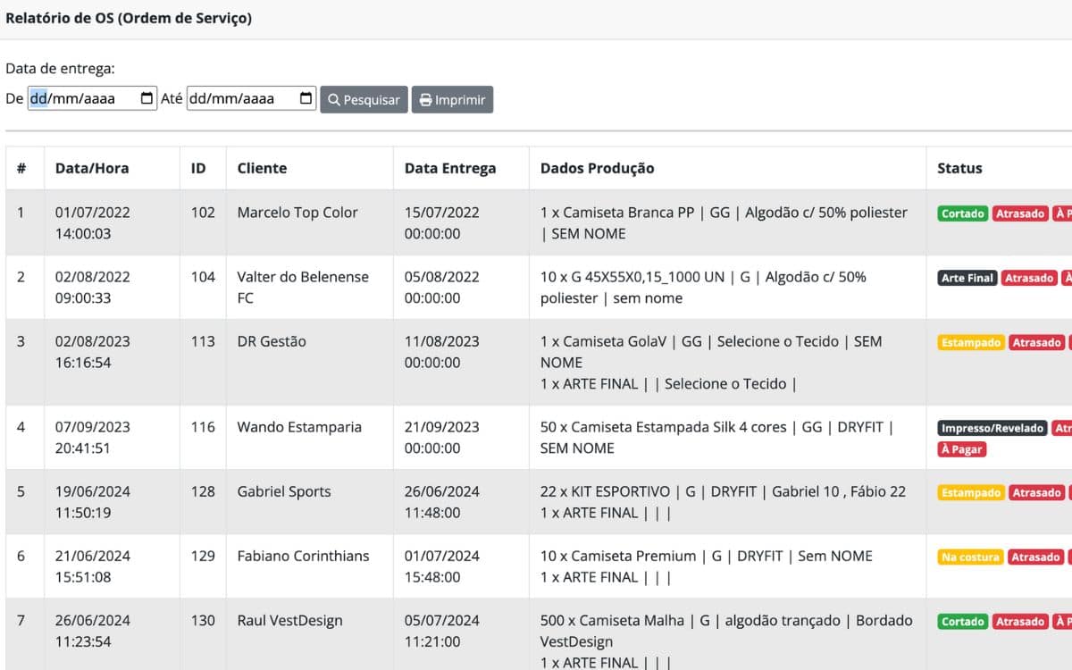
Task: Open the calendar picker in the Até date field
Action: [306, 99]
